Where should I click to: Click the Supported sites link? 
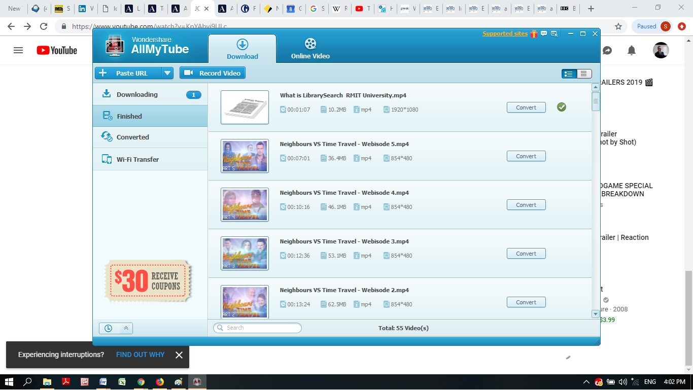click(505, 34)
